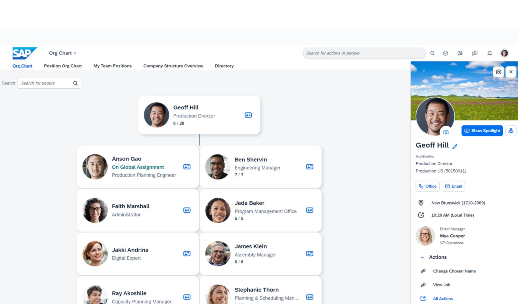
Task: Open the Directory tab
Action: pos(224,66)
